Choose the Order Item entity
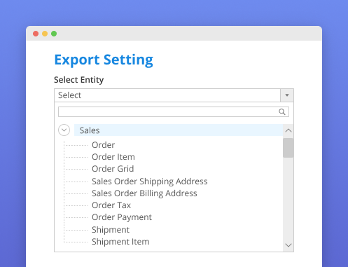This screenshot has height=267, width=348. (x=113, y=157)
